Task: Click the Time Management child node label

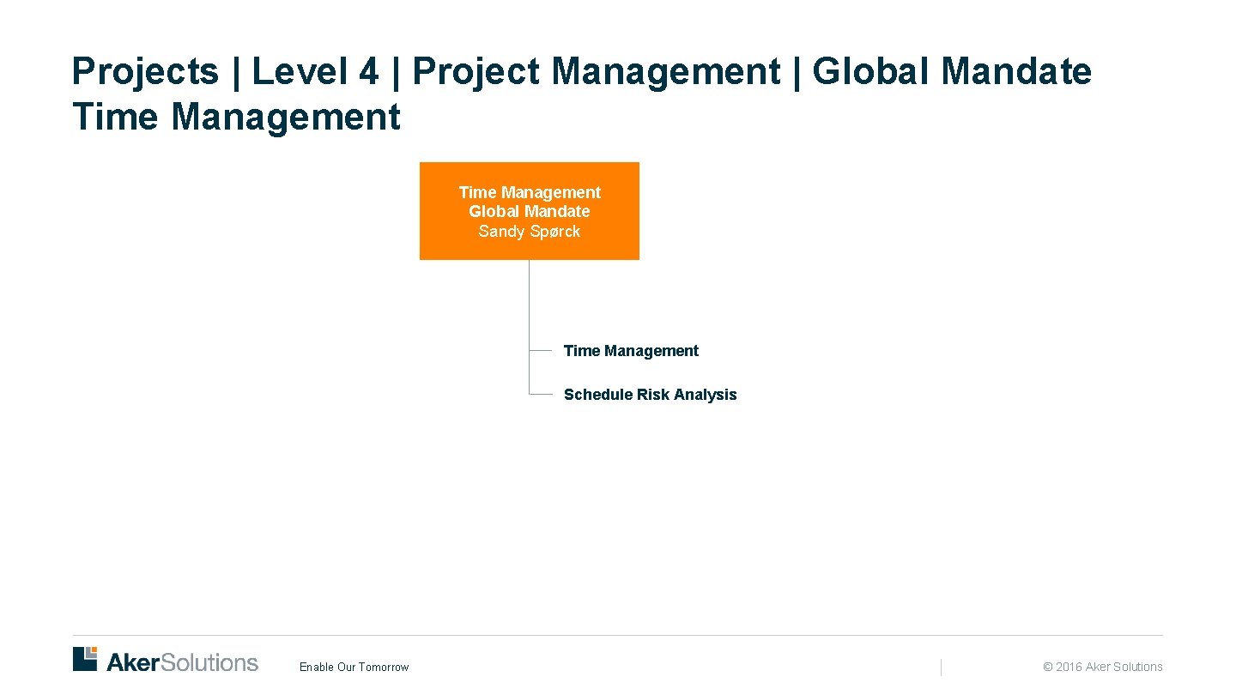Action: (x=631, y=351)
